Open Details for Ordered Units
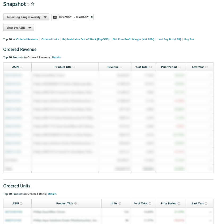 [52, 194]
